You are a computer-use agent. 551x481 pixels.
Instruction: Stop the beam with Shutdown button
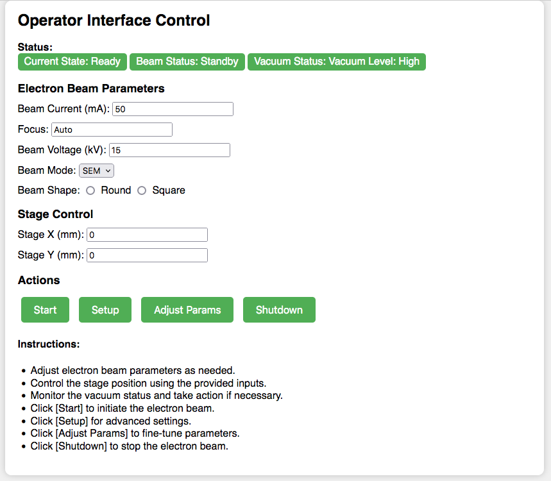(279, 310)
